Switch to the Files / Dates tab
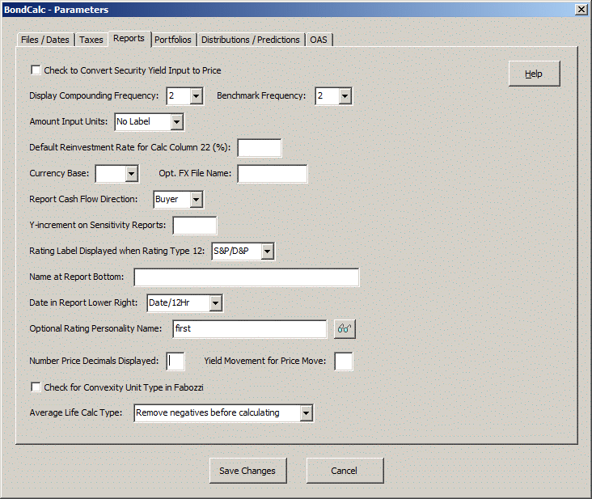This screenshot has width=592, height=499. point(45,40)
